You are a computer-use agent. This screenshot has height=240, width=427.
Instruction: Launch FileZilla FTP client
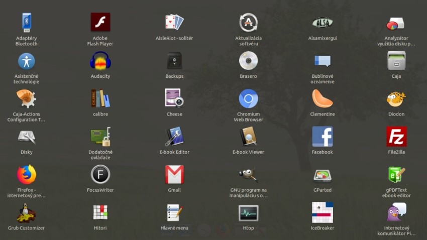(396, 137)
